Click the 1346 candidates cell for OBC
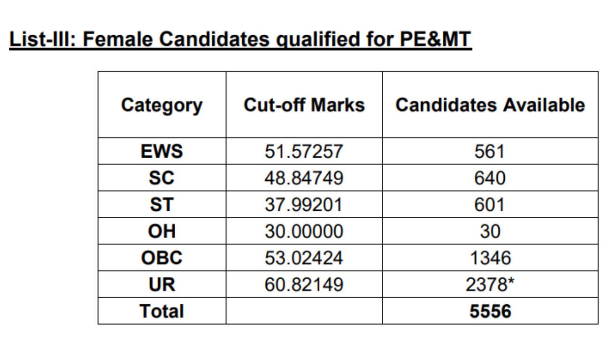The width and height of the screenshot is (601, 338). pos(490,258)
